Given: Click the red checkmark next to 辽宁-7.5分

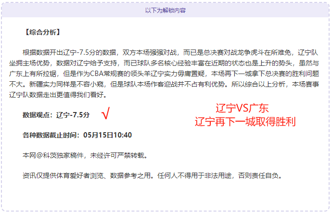Looking at the screenshot, I should [105, 113].
